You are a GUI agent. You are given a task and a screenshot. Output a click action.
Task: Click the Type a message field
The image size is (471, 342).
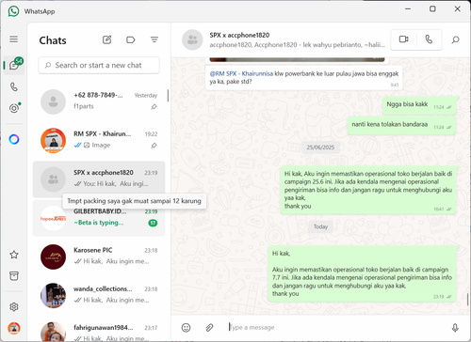pos(334,328)
